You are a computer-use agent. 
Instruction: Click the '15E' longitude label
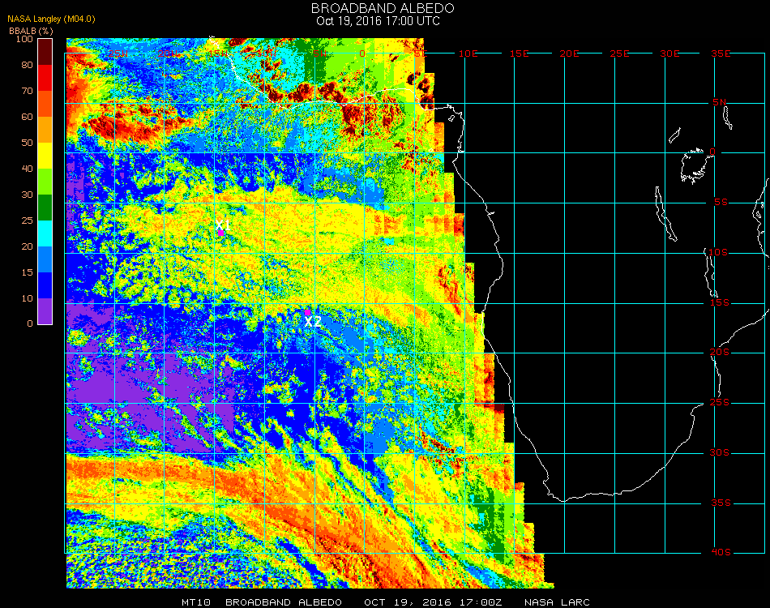519,54
